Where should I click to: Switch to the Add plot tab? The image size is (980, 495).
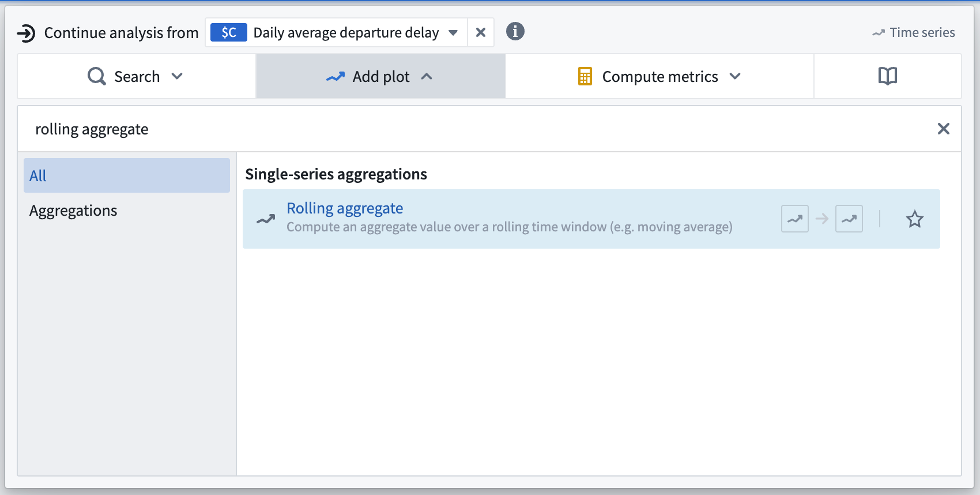tap(380, 76)
